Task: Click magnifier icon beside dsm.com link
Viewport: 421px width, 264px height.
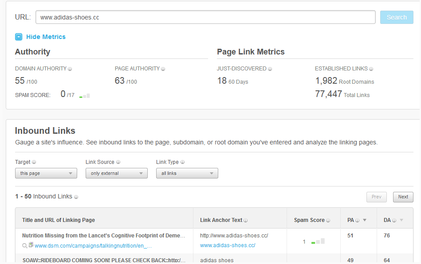Action: pyautogui.click(x=24, y=245)
